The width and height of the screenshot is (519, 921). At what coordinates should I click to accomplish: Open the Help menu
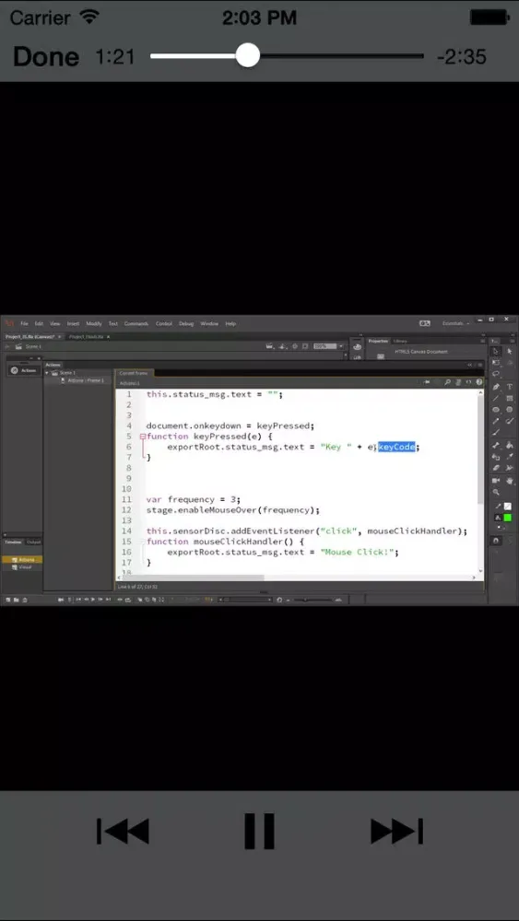(230, 323)
